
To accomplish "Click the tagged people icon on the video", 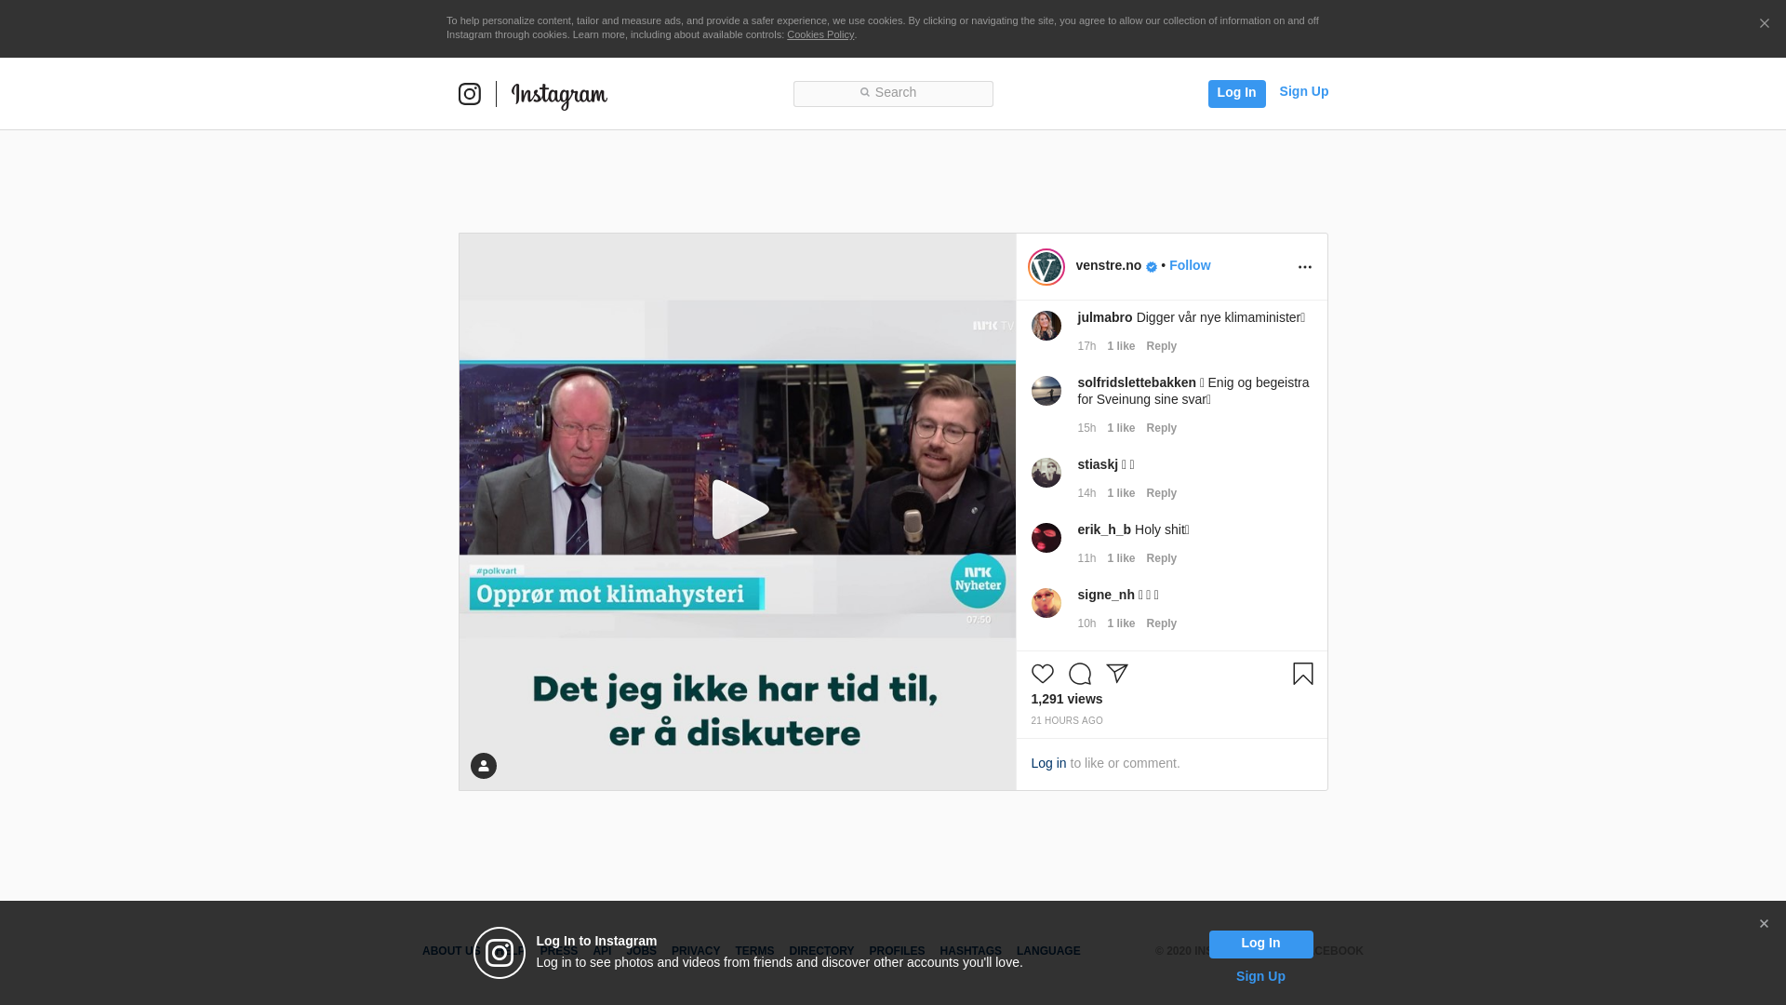I will (484, 766).
